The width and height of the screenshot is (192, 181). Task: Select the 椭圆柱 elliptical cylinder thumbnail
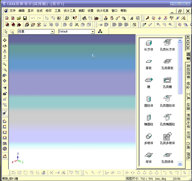[x=149, y=118]
